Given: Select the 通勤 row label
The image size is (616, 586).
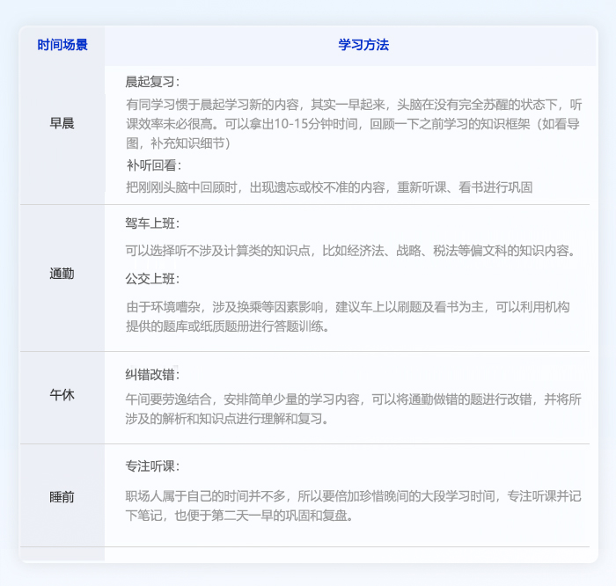Looking at the screenshot, I should pyautogui.click(x=62, y=275).
